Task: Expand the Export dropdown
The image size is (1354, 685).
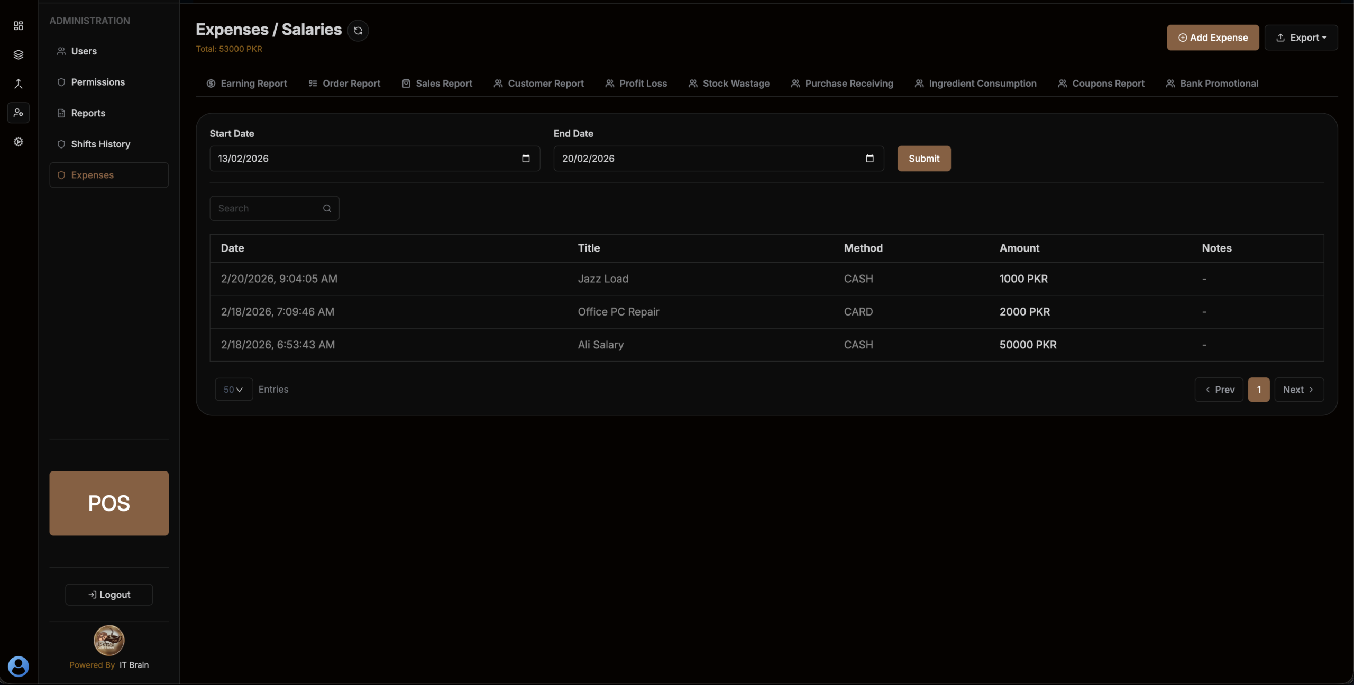Action: click(1301, 38)
